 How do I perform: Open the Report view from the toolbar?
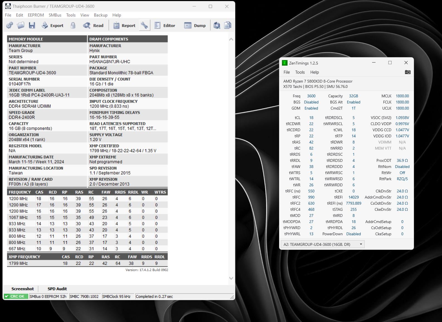point(124,25)
